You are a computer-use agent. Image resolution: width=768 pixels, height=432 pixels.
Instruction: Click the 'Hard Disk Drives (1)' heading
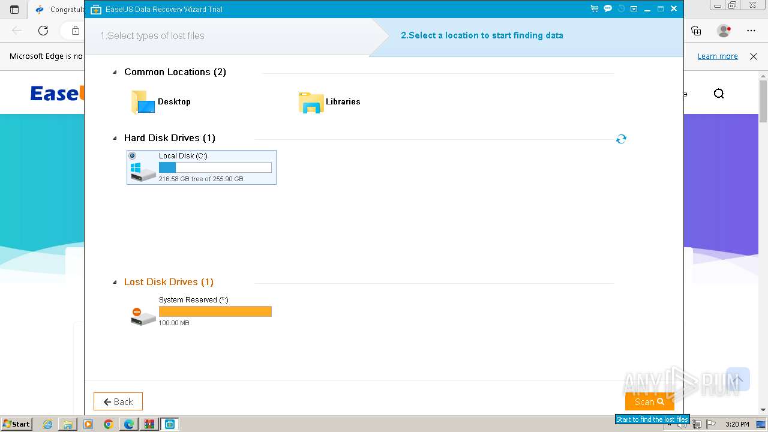(x=170, y=138)
